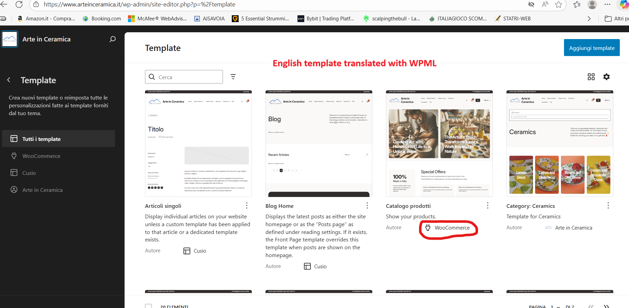The image size is (629, 308).
Task: Open the browser profile avatar
Action: [593, 4]
